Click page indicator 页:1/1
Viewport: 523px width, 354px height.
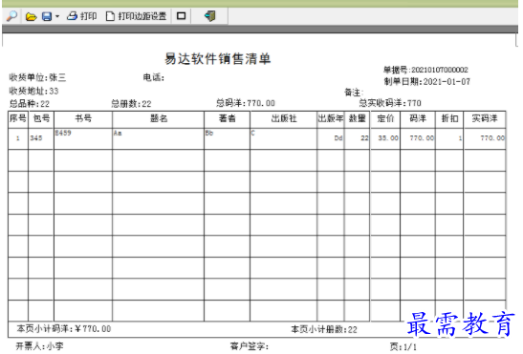point(403,347)
